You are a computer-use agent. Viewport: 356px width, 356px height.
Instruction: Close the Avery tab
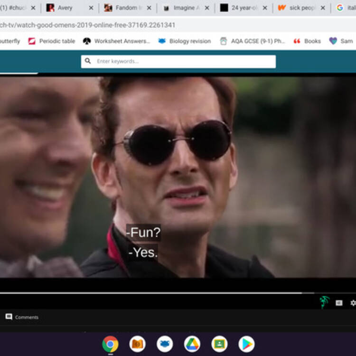click(x=91, y=8)
